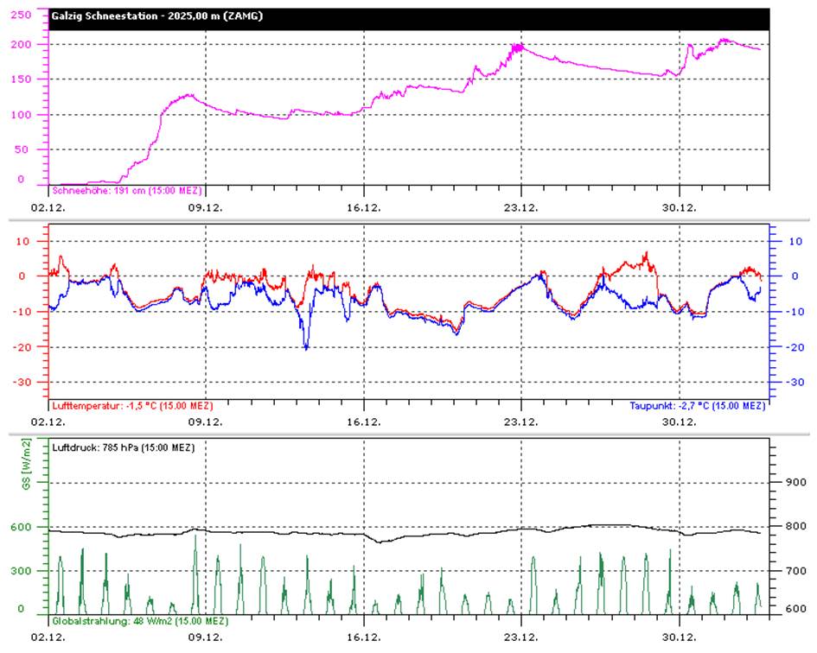Click the 09.12. date marker under snow chart
The width and height of the screenshot is (817, 653).
205,208
